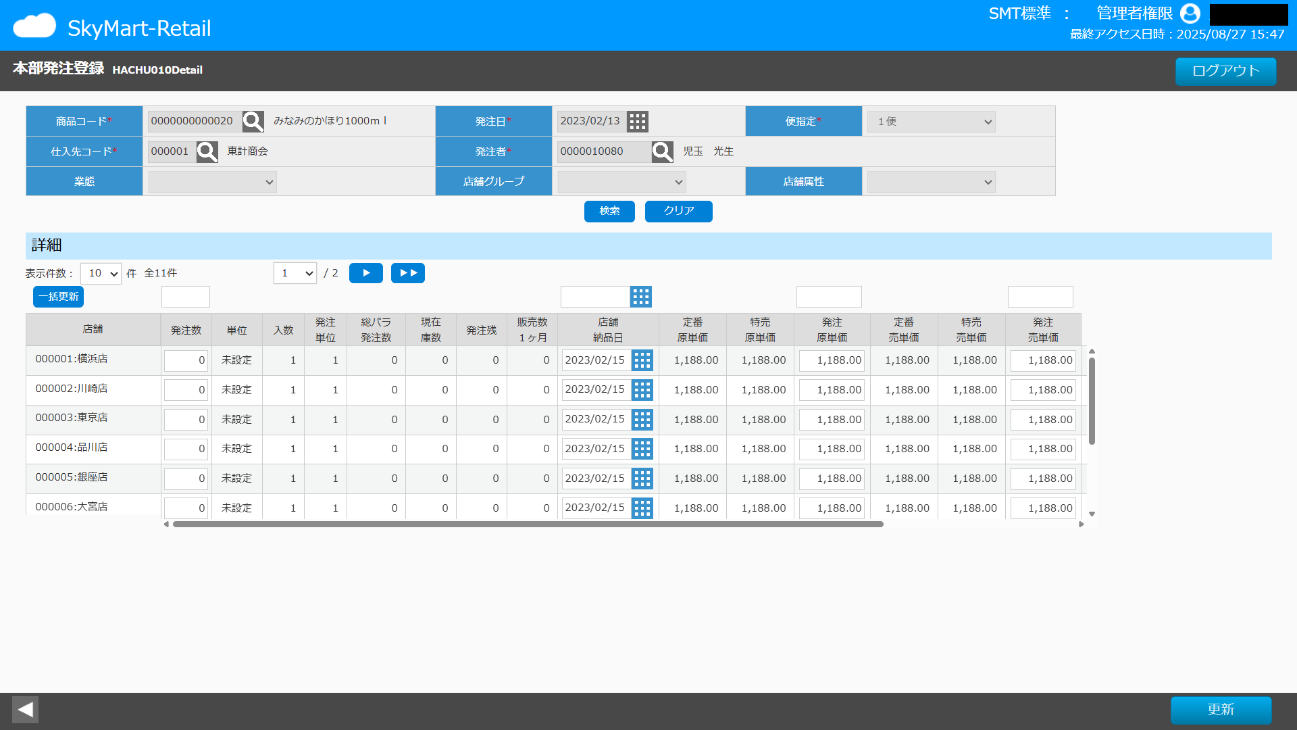Click the 発注数 input for 川崎店
The width and height of the screenshot is (1297, 730).
pyautogui.click(x=186, y=390)
